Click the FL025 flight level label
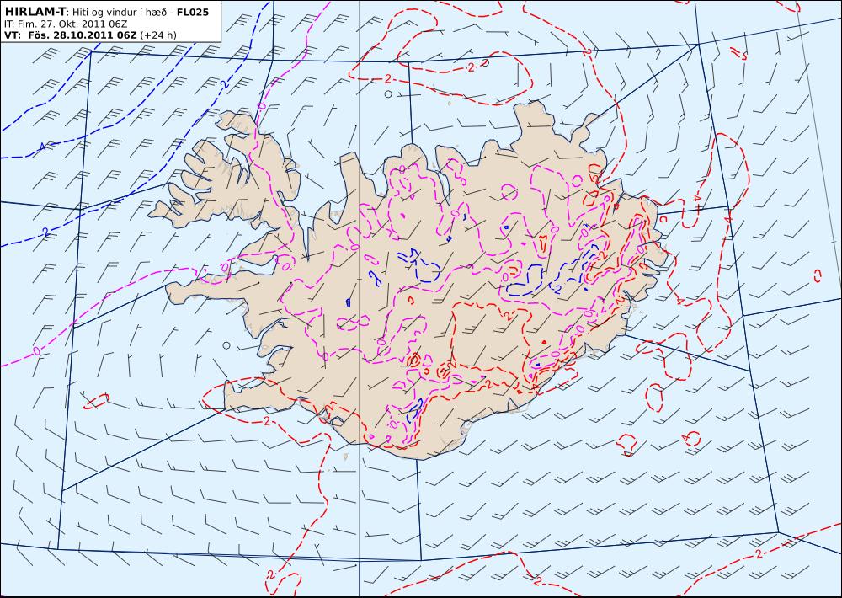The width and height of the screenshot is (842, 598). [193, 11]
